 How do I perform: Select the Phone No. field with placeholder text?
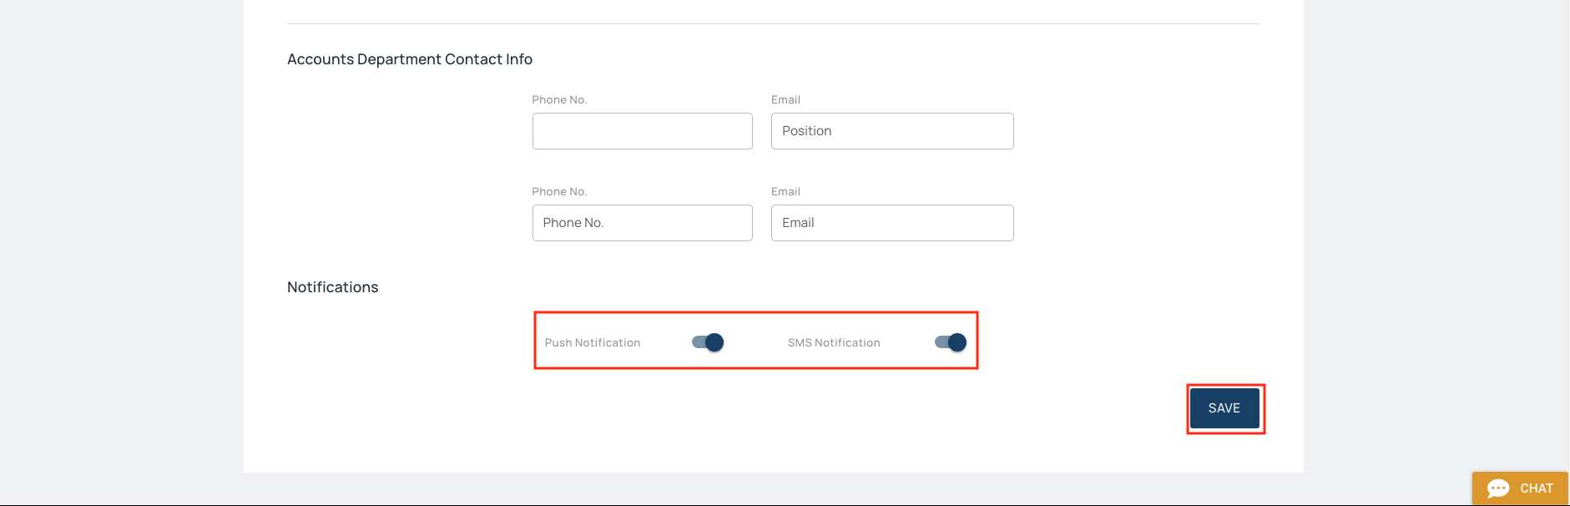click(642, 223)
